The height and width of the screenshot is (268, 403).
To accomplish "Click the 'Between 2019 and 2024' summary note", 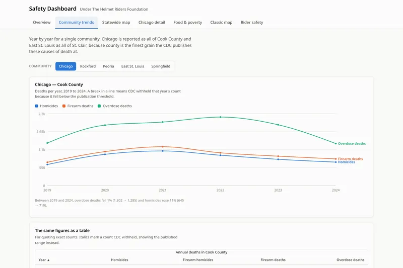I will tap(109, 203).
